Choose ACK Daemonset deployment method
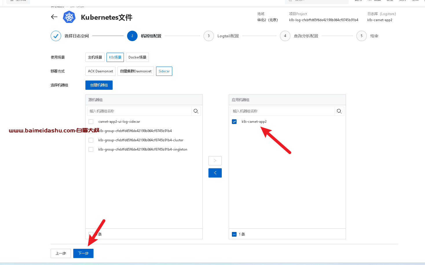The height and width of the screenshot is (265, 425). tap(100, 71)
